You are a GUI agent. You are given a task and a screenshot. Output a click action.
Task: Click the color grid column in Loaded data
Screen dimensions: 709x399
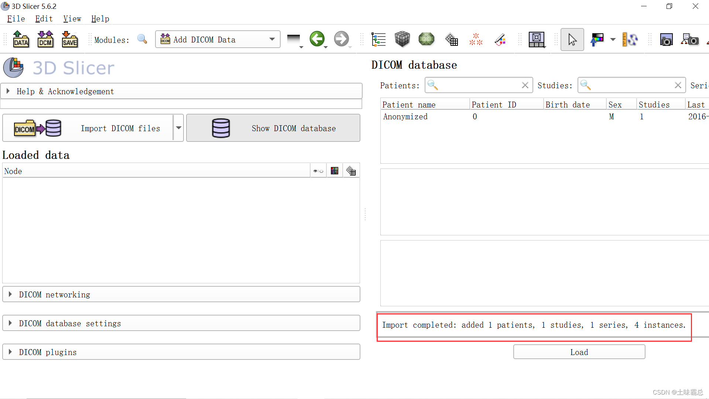click(335, 171)
